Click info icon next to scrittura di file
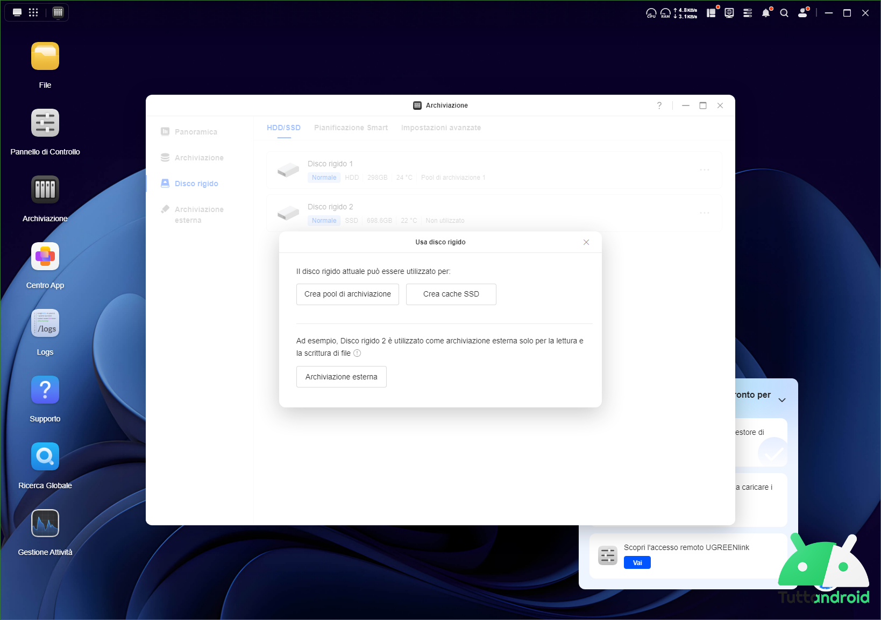This screenshot has width=881, height=620. tap(357, 353)
